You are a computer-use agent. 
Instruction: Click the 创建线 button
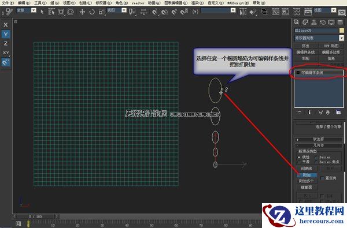pyautogui.click(x=307, y=169)
